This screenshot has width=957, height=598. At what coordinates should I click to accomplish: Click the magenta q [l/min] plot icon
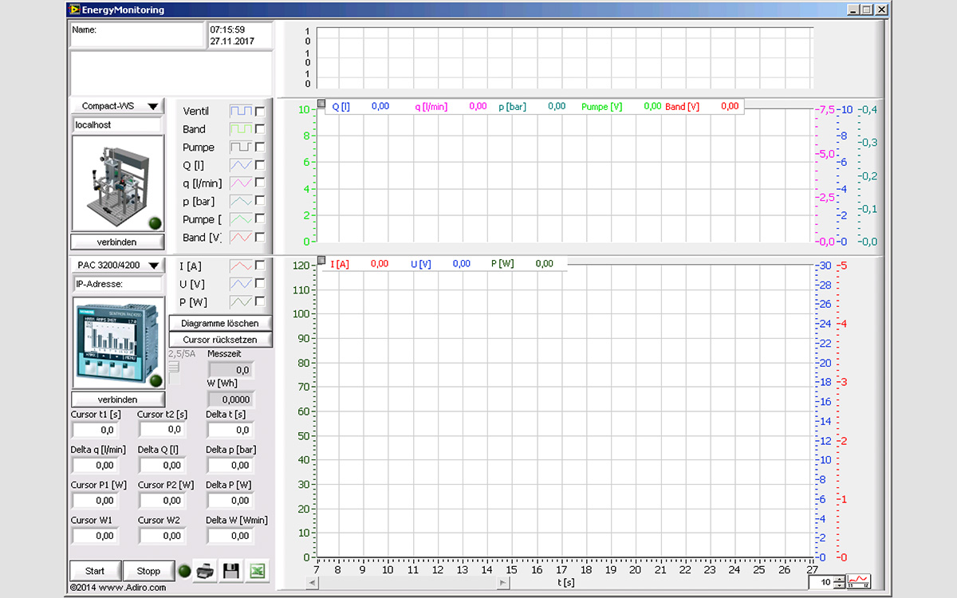point(240,183)
